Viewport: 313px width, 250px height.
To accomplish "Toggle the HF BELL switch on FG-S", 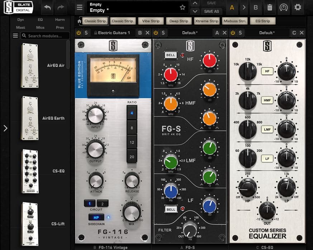I will pos(171,55).
